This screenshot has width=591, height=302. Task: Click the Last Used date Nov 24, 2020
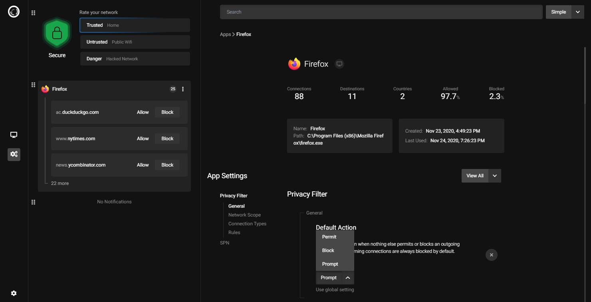pos(458,141)
